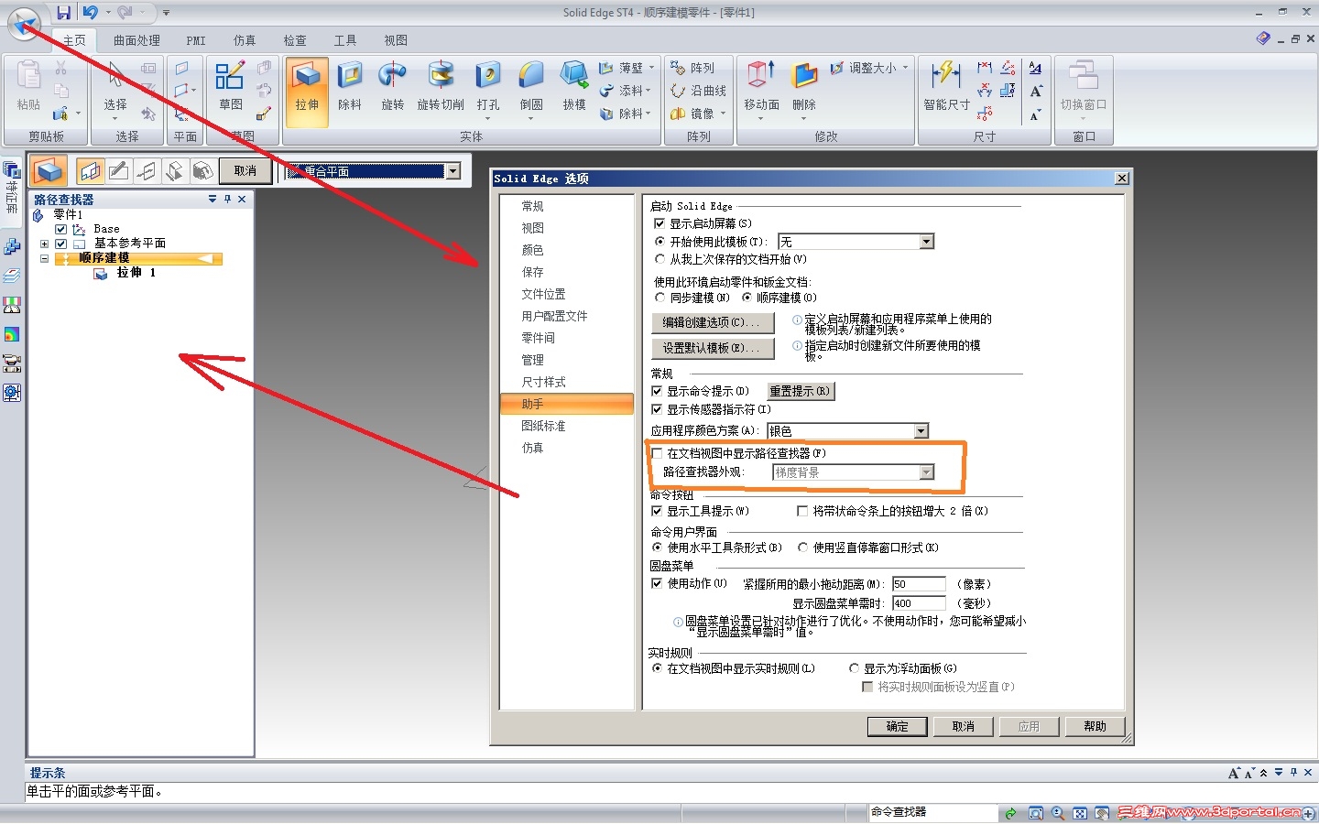Select 开始使用此模板 radio button
Screen dimensions: 1319x824
click(x=659, y=242)
